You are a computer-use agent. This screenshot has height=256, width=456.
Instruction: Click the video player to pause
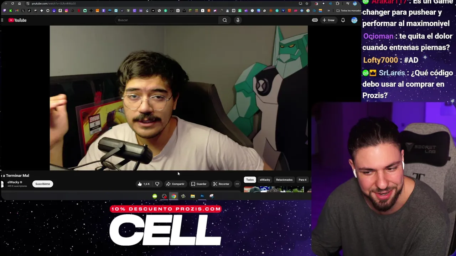pyautogui.click(x=178, y=98)
